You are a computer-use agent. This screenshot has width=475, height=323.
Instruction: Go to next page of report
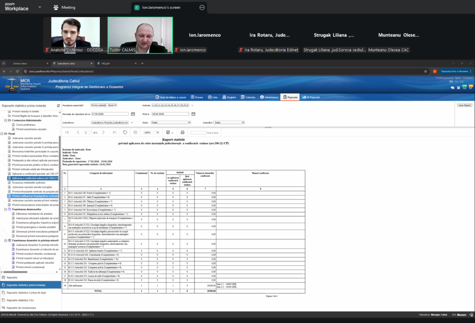point(103,132)
